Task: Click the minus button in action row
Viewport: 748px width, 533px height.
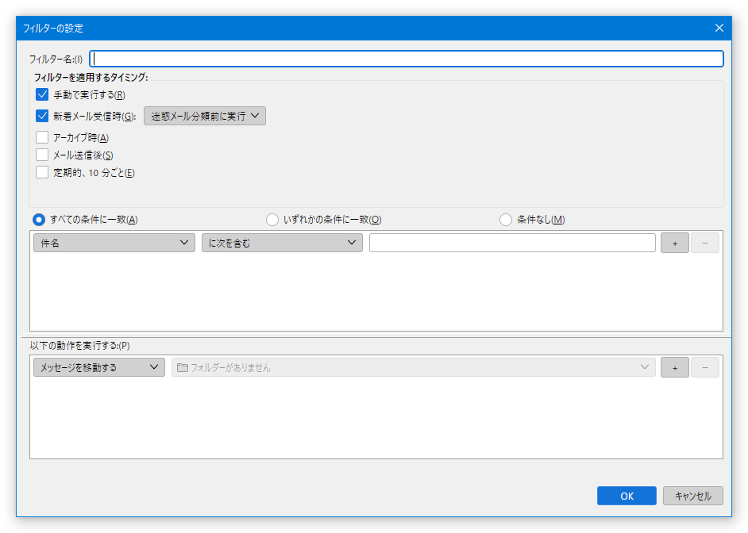Action: 704,367
